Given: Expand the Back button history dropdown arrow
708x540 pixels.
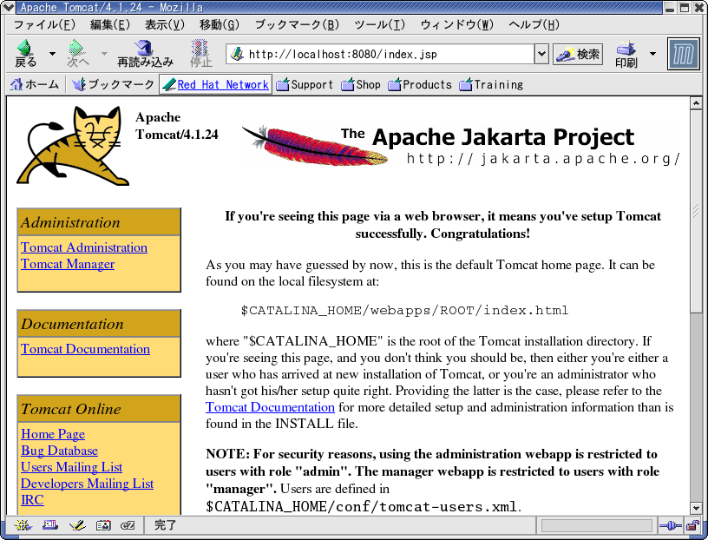Looking at the screenshot, I should (x=52, y=53).
